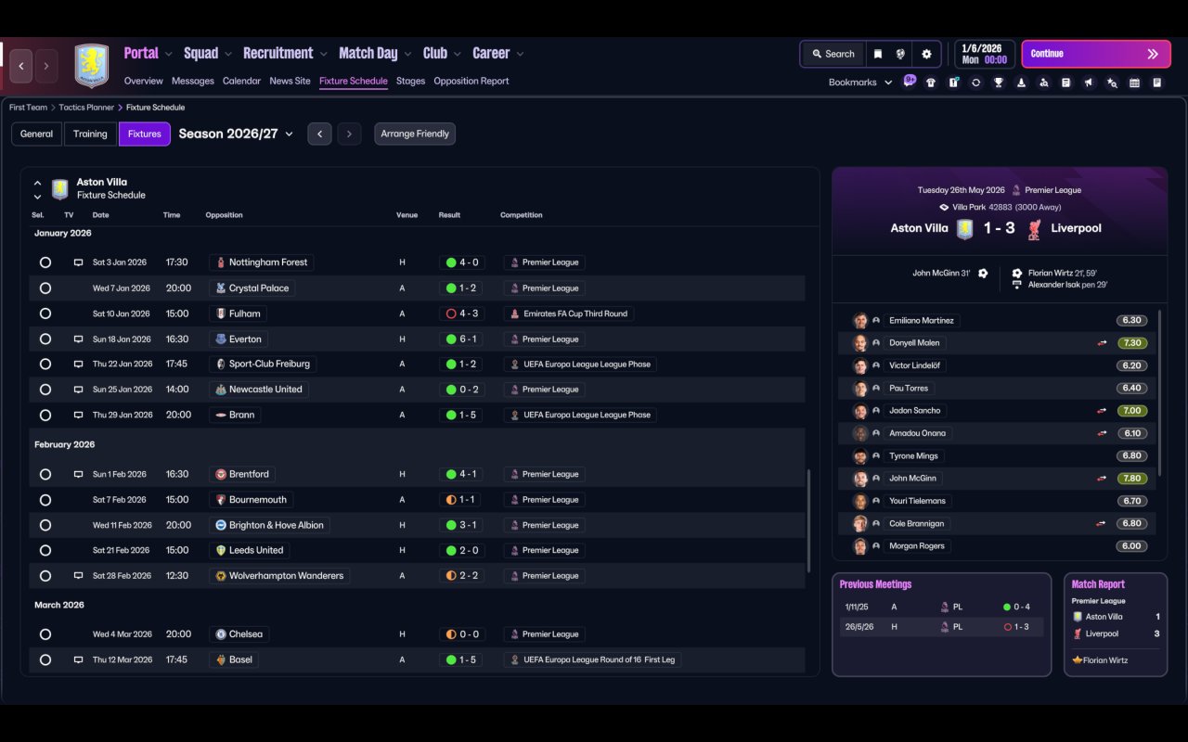The height and width of the screenshot is (742, 1188).
Task: Go to the previous season with left arrow
Action: (x=319, y=134)
